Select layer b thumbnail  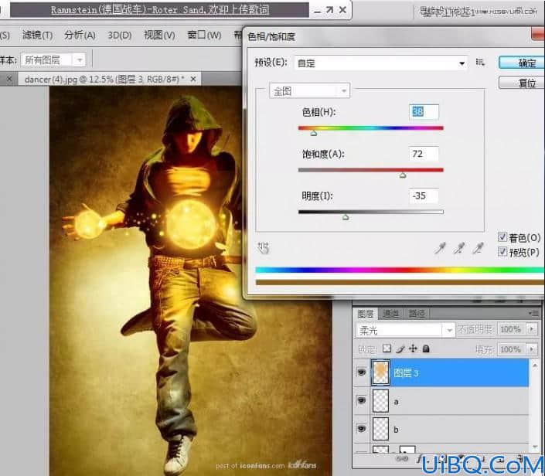(x=380, y=429)
